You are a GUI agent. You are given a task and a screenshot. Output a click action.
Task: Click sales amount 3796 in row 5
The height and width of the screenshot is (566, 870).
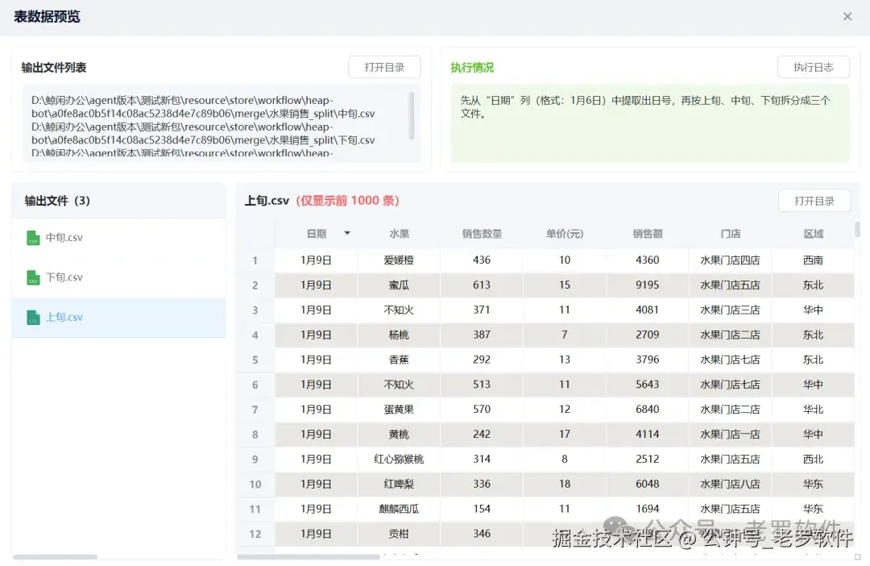point(648,360)
